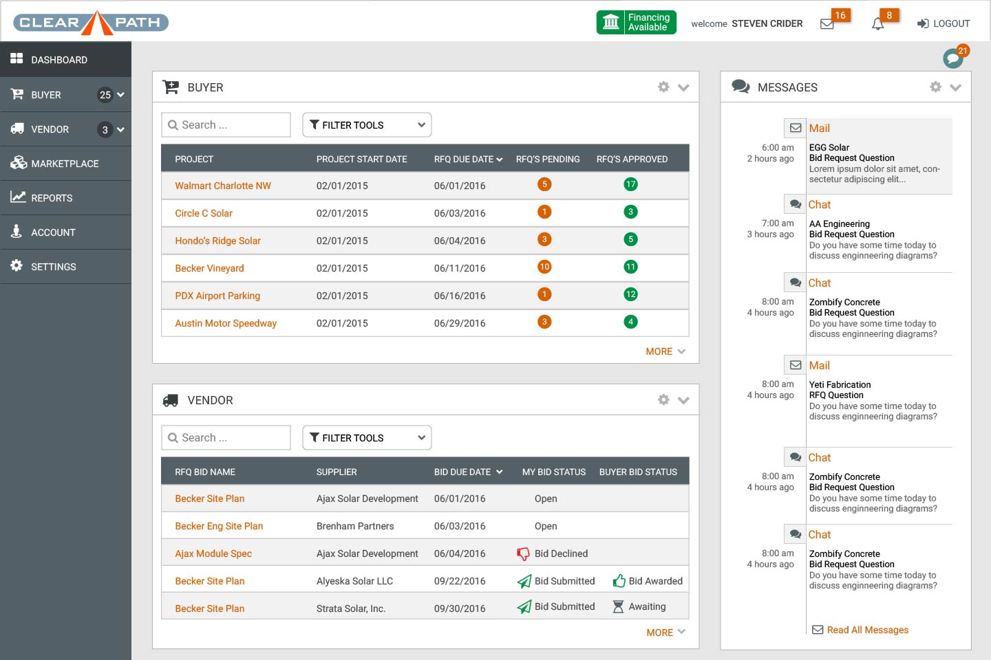Click the Messages panel gear icon

click(x=935, y=87)
